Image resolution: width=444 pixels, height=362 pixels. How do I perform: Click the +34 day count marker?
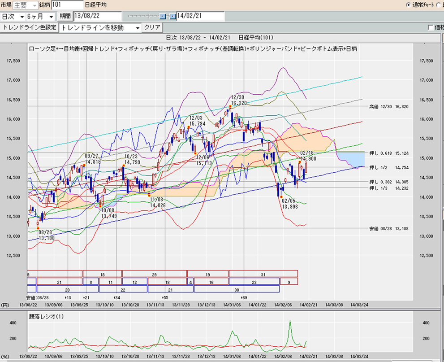coord(116,298)
